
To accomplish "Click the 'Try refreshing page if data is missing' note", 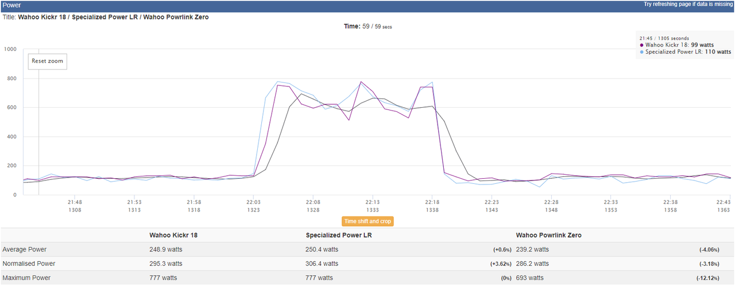I will [688, 4].
